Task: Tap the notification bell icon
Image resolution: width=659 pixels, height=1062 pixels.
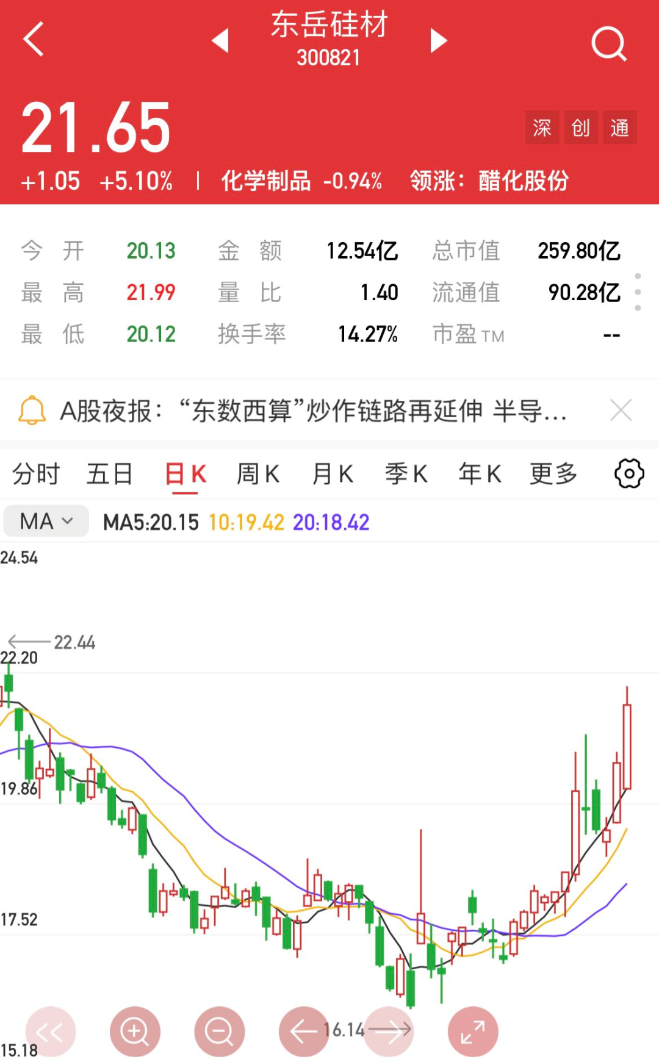Action: point(32,410)
